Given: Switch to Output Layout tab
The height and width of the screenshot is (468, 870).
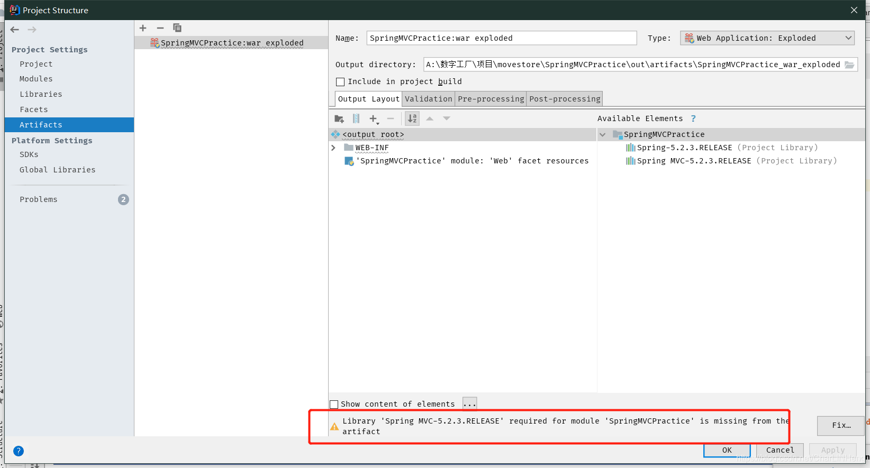Looking at the screenshot, I should pos(369,99).
